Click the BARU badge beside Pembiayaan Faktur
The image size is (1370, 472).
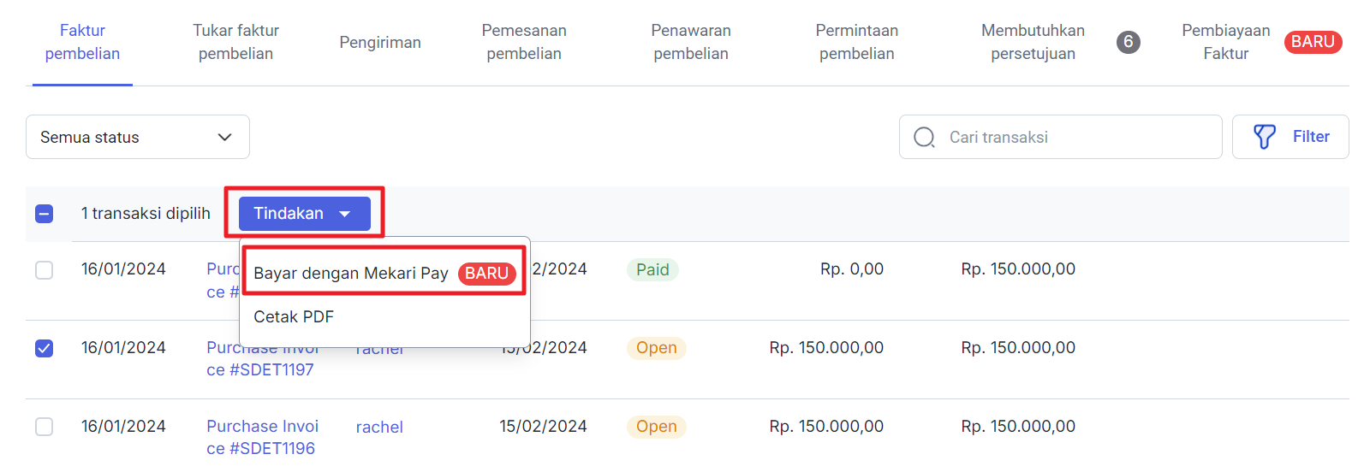click(x=1313, y=42)
